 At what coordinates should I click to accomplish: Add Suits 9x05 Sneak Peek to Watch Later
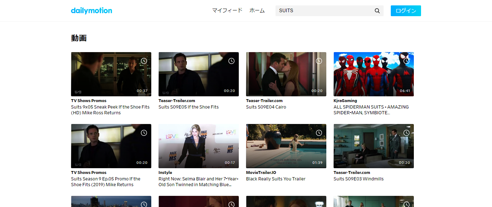(x=144, y=61)
